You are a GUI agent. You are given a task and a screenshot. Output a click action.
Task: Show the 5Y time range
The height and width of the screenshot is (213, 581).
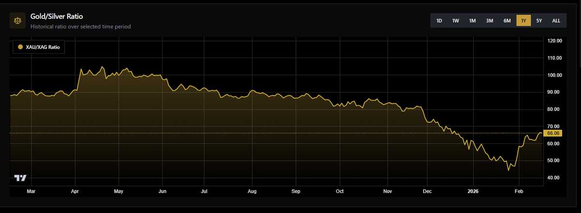(x=539, y=20)
